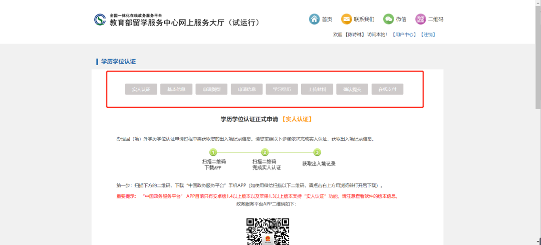541x245 pixels.
Task: Click step 3 circle 获取出入境记录
Action: (x=317, y=152)
